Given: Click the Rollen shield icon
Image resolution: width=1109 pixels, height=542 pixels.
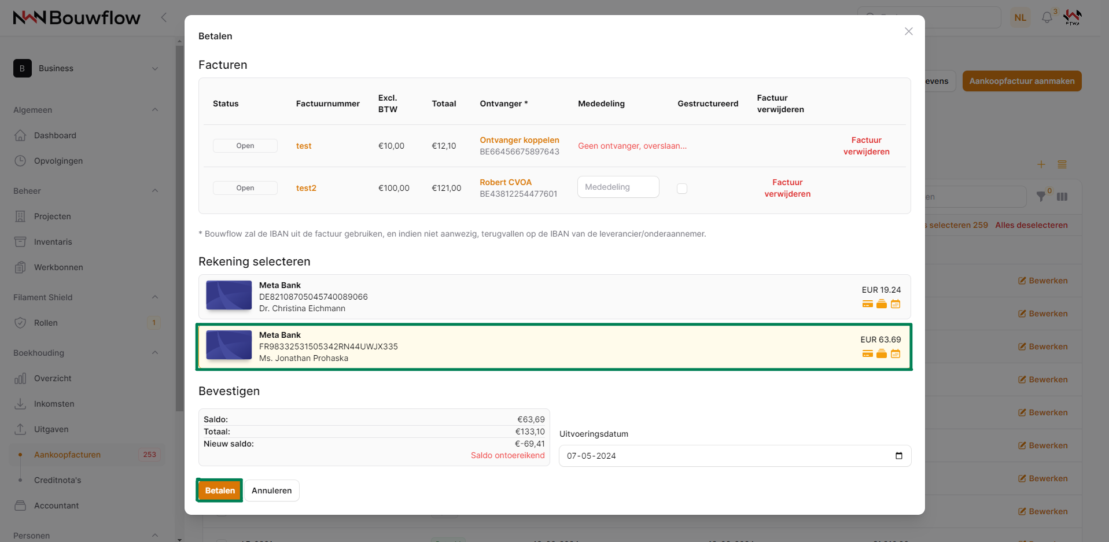Looking at the screenshot, I should [x=20, y=323].
